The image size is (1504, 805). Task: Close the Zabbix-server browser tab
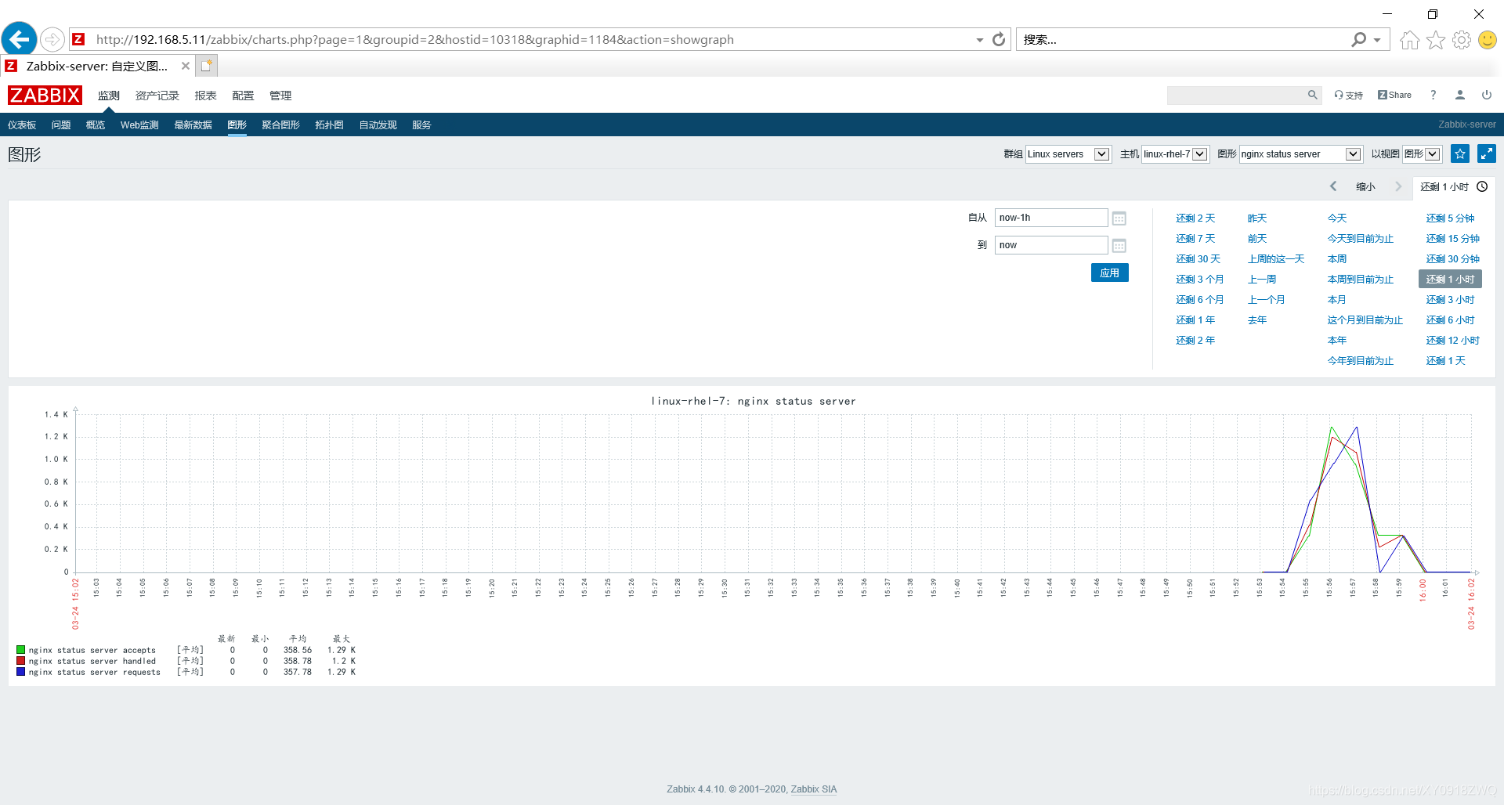(x=186, y=66)
